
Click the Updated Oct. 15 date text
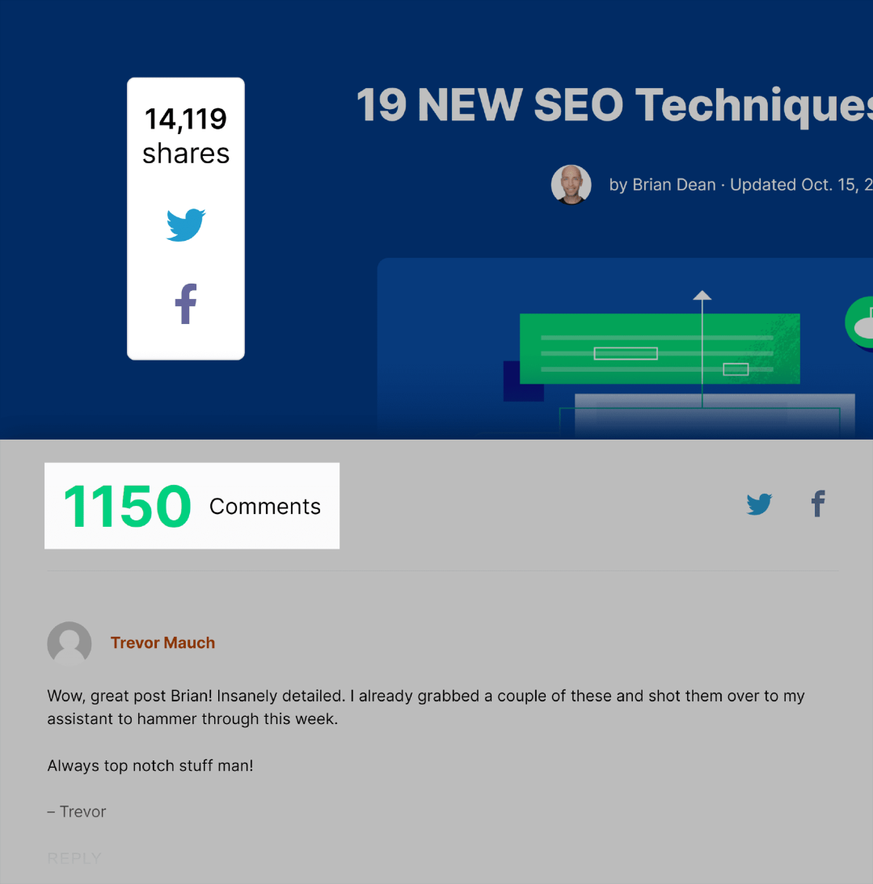click(800, 185)
